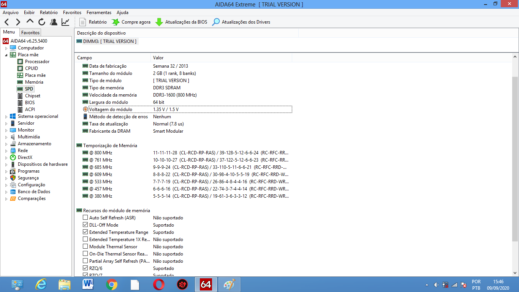Open Paint from the taskbar
Screen dimensions: 519x292
pyautogui.click(x=229, y=284)
